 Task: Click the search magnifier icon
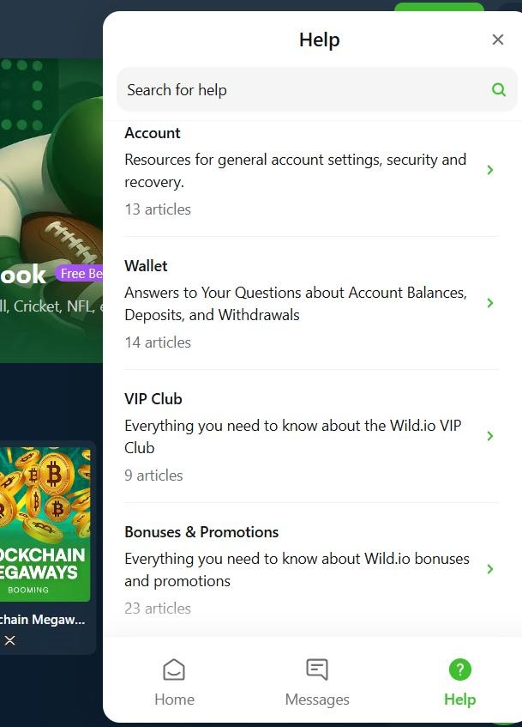coord(498,89)
